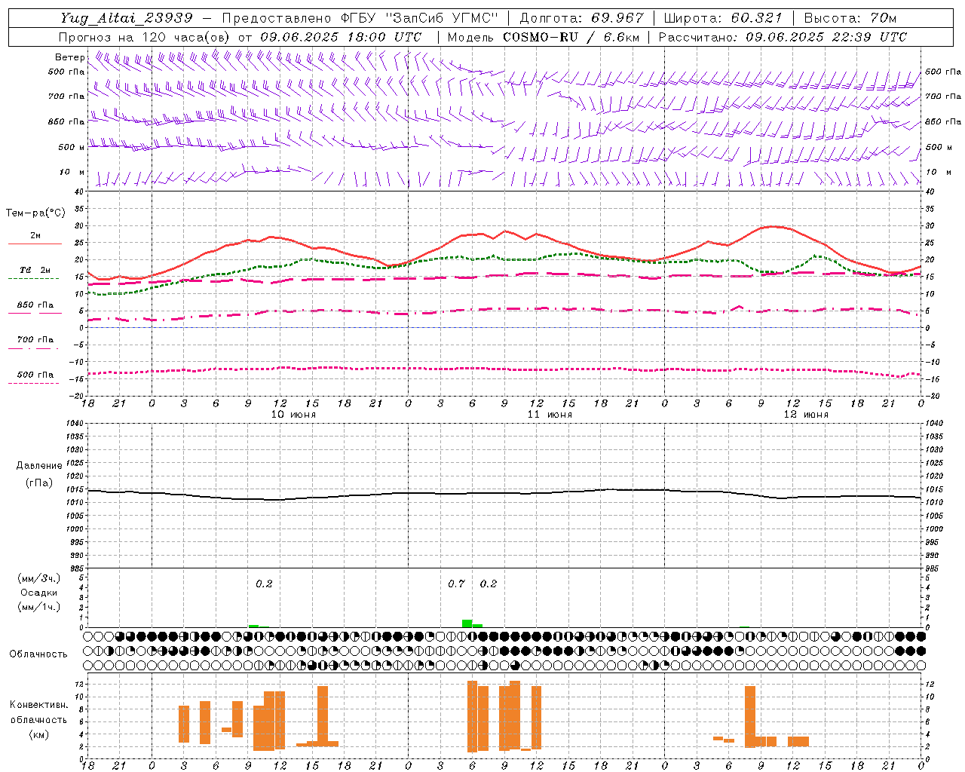Screen dimensions: 965x772
Task: Click the Прогноз на 120 часа(ов) text
Action: (x=146, y=37)
